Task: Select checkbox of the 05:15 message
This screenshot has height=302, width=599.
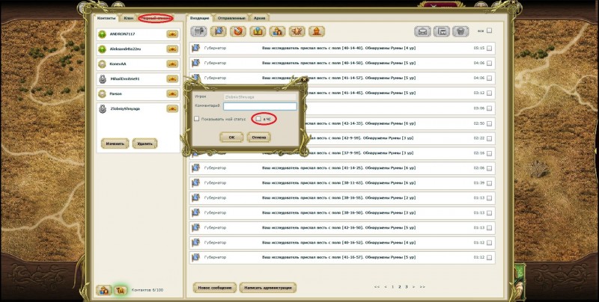Action: (489, 48)
